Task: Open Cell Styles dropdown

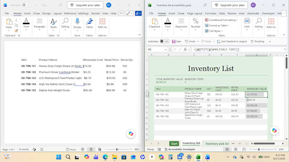Action: coord(214,31)
